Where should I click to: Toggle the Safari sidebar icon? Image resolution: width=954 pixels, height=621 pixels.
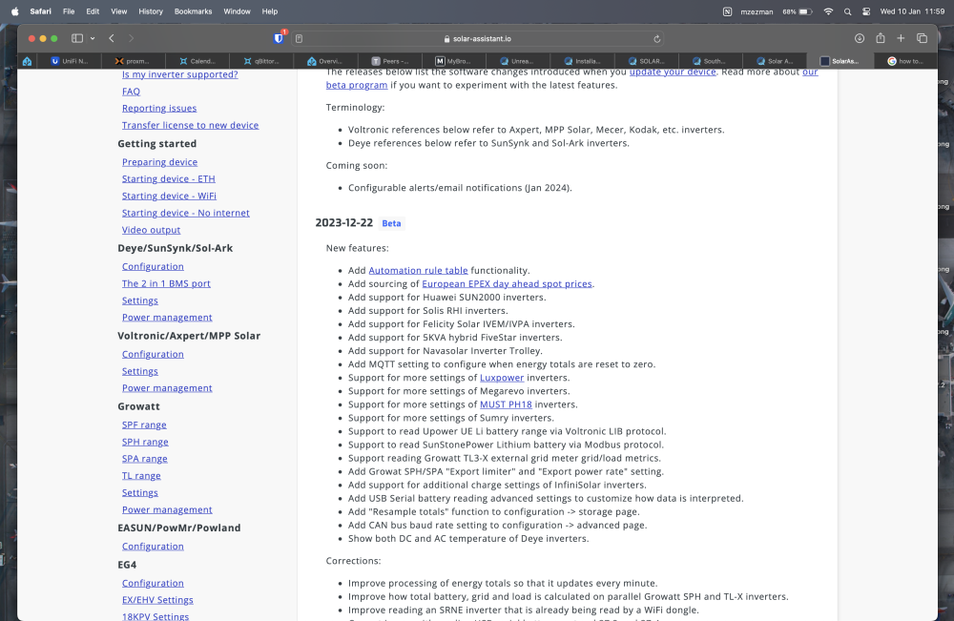[x=77, y=38]
